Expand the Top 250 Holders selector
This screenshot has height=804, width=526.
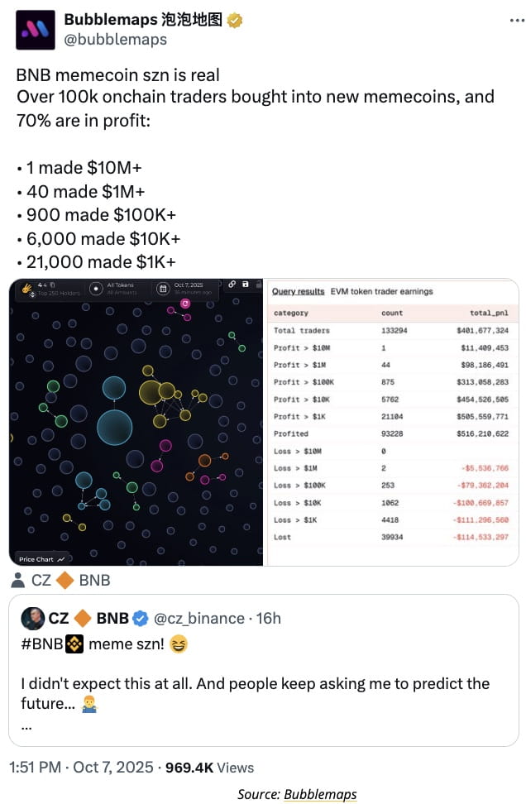pos(57,293)
